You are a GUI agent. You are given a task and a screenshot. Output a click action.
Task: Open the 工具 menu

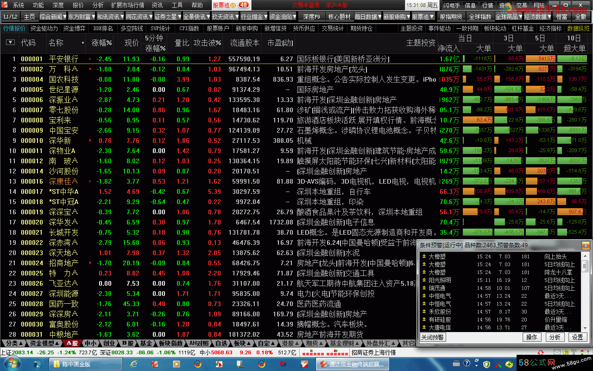(x=177, y=5)
